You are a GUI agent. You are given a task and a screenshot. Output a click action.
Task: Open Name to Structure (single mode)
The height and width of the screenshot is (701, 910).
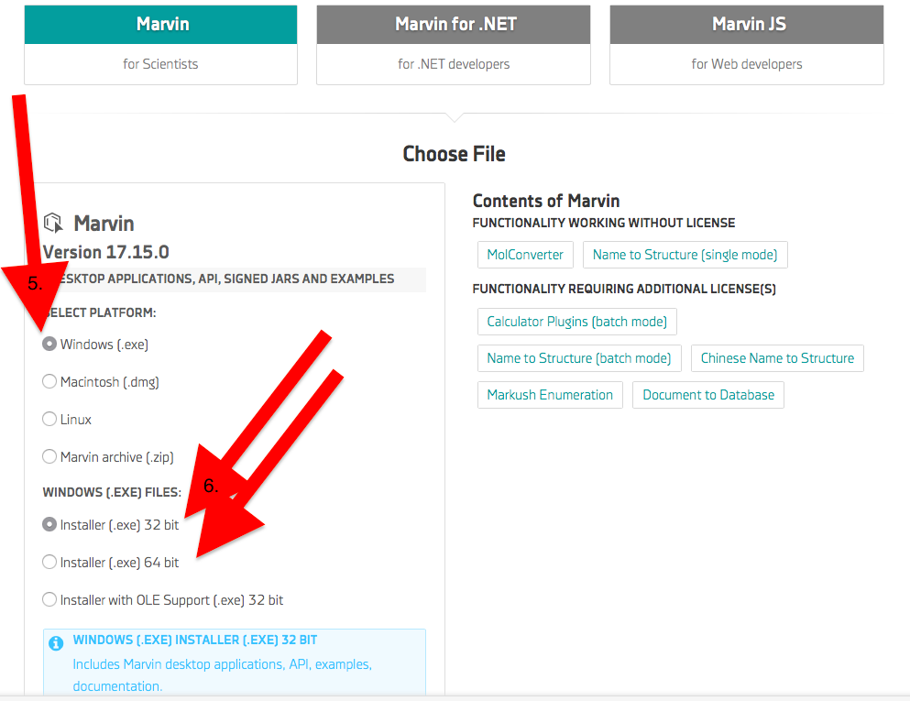[x=685, y=255]
